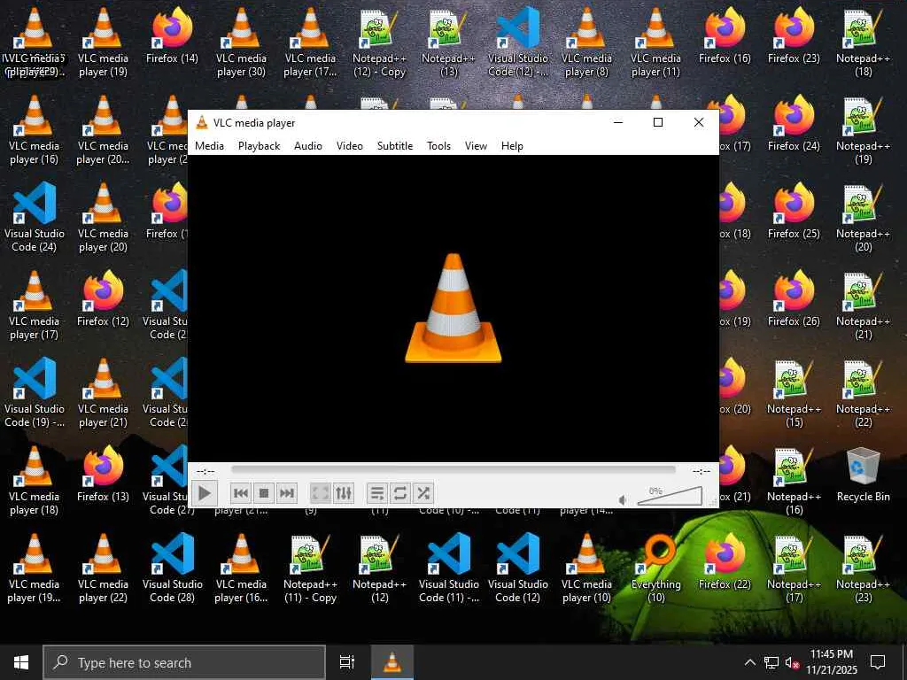This screenshot has width=907, height=680.
Task: Open the Playback menu
Action: (x=260, y=146)
